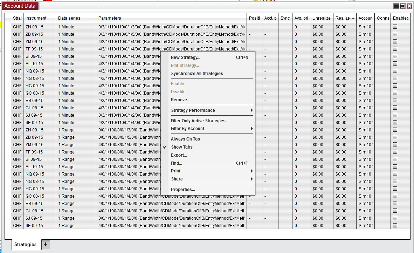
Task: Click the Parameters column header
Action: point(171,18)
